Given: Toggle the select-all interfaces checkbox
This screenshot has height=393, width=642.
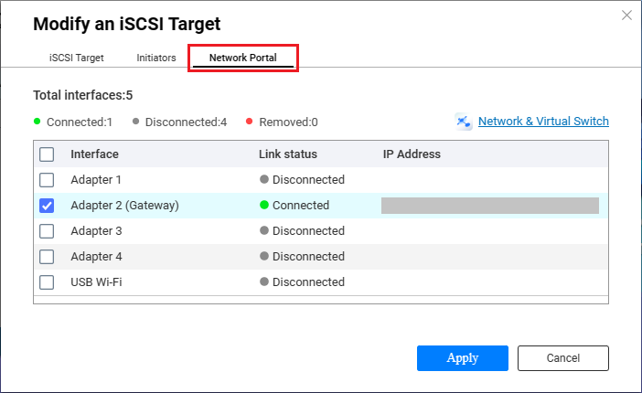Looking at the screenshot, I should pyautogui.click(x=47, y=154).
